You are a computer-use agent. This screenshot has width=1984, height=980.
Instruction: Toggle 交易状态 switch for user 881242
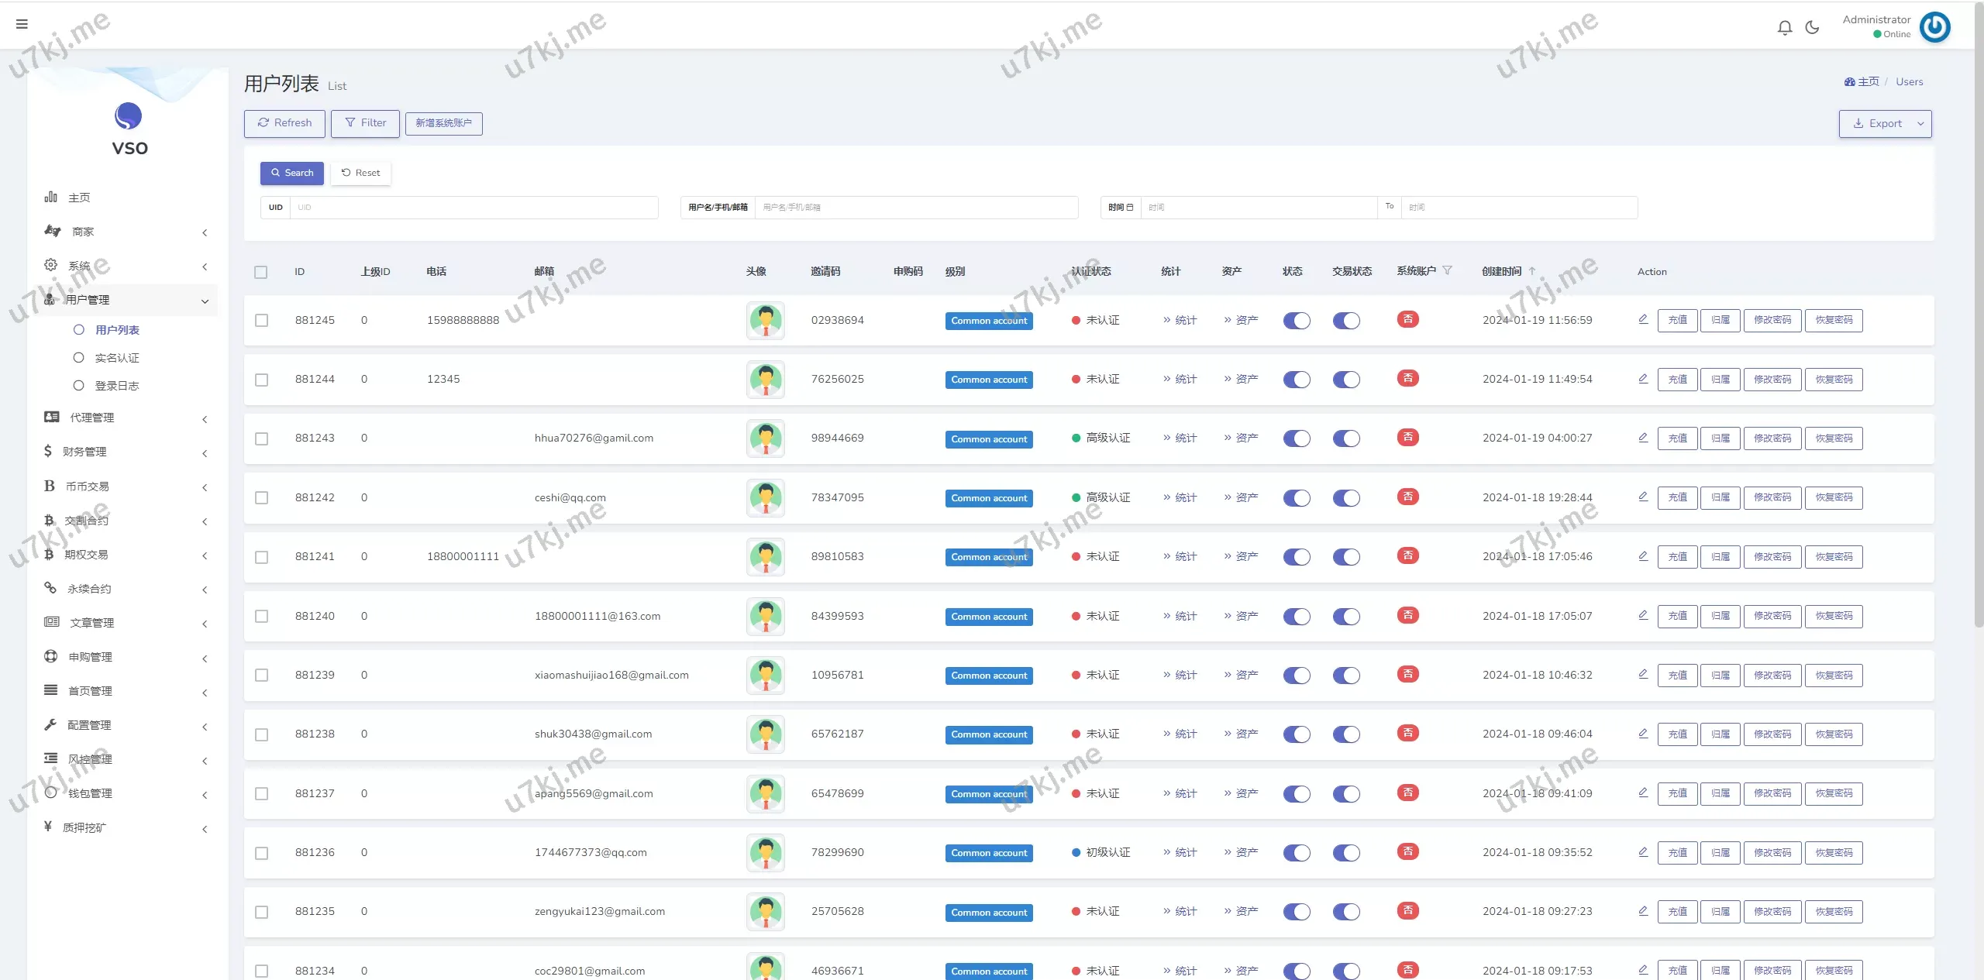[1346, 498]
